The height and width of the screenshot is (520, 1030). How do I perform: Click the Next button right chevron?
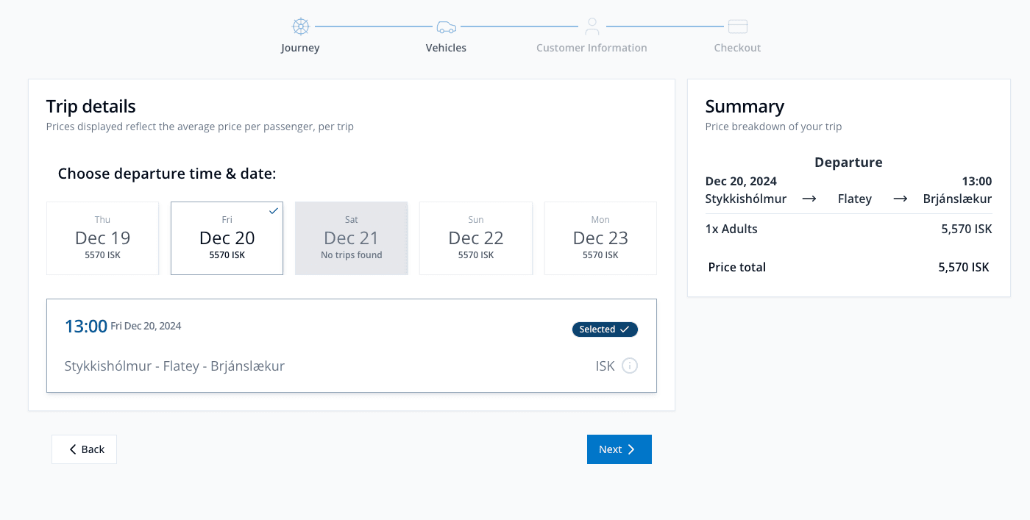[631, 449]
